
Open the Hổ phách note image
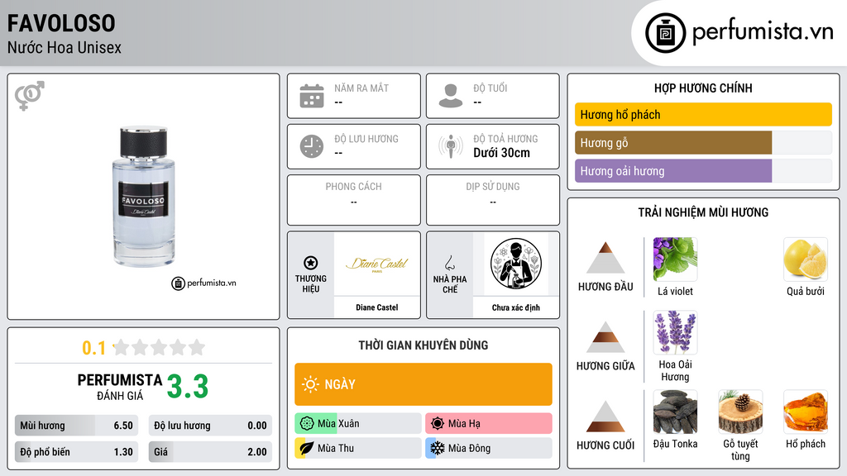coord(806,412)
